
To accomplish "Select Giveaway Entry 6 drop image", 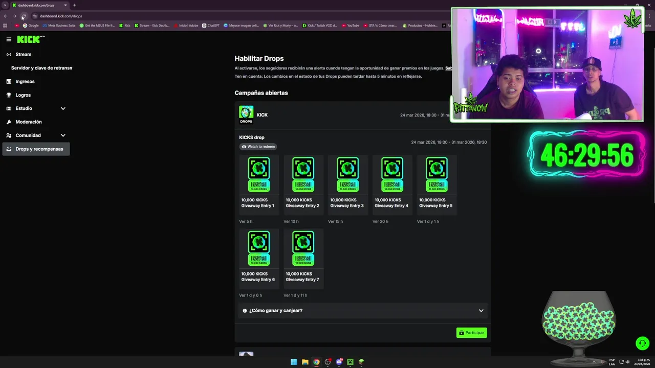I will pyautogui.click(x=259, y=248).
